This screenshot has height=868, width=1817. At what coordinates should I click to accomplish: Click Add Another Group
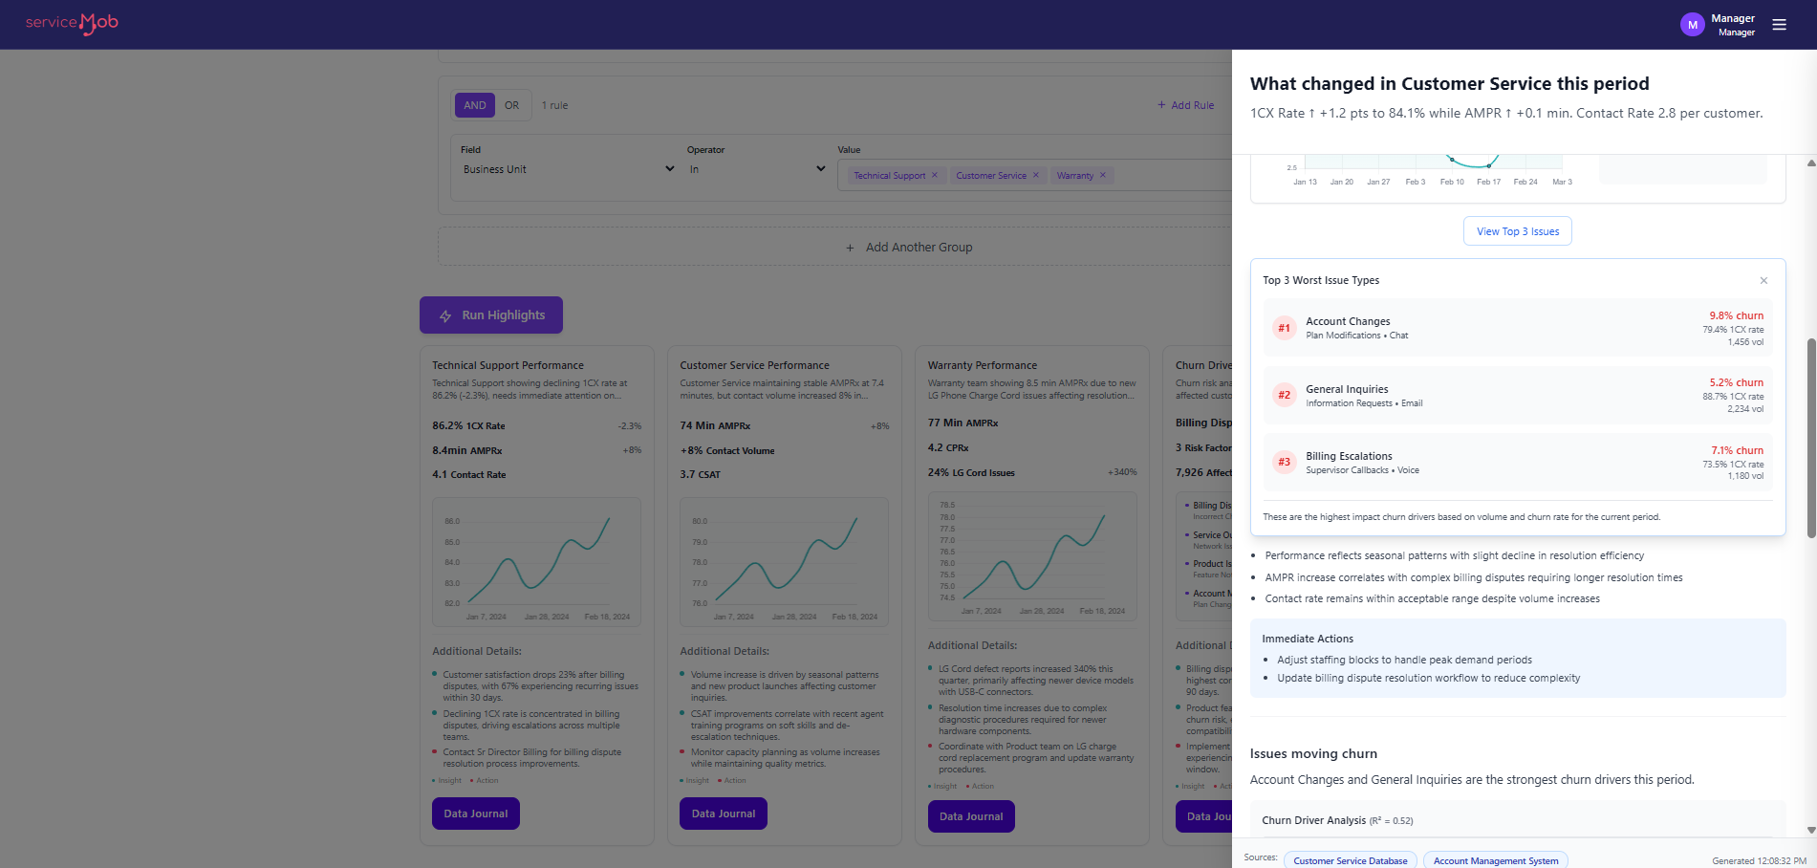click(x=908, y=247)
